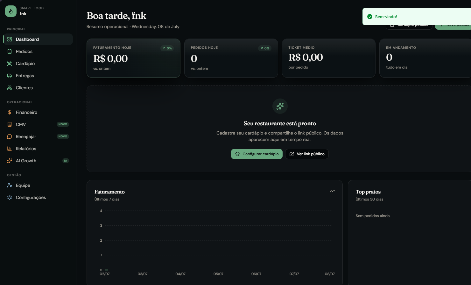This screenshot has width=471, height=285.
Task: Select AI Growth in the sidebar
Action: point(38,161)
